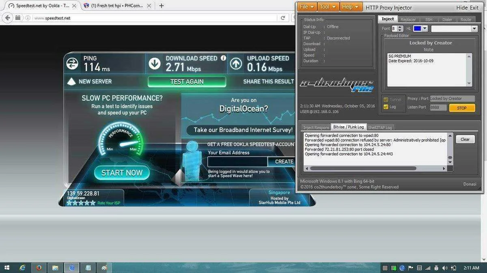Click the ping exchange arrows icon
Image resolution: width=487 pixels, height=273 pixels.
point(72,63)
